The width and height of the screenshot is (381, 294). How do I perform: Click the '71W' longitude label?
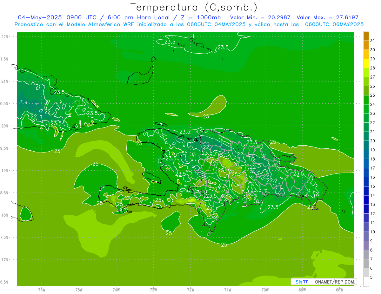228,290
